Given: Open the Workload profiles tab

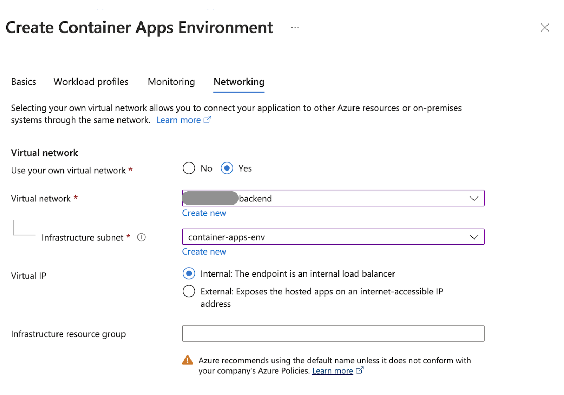Looking at the screenshot, I should [x=91, y=82].
